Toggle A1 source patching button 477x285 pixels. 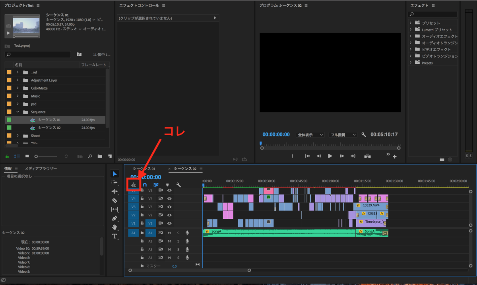134,233
